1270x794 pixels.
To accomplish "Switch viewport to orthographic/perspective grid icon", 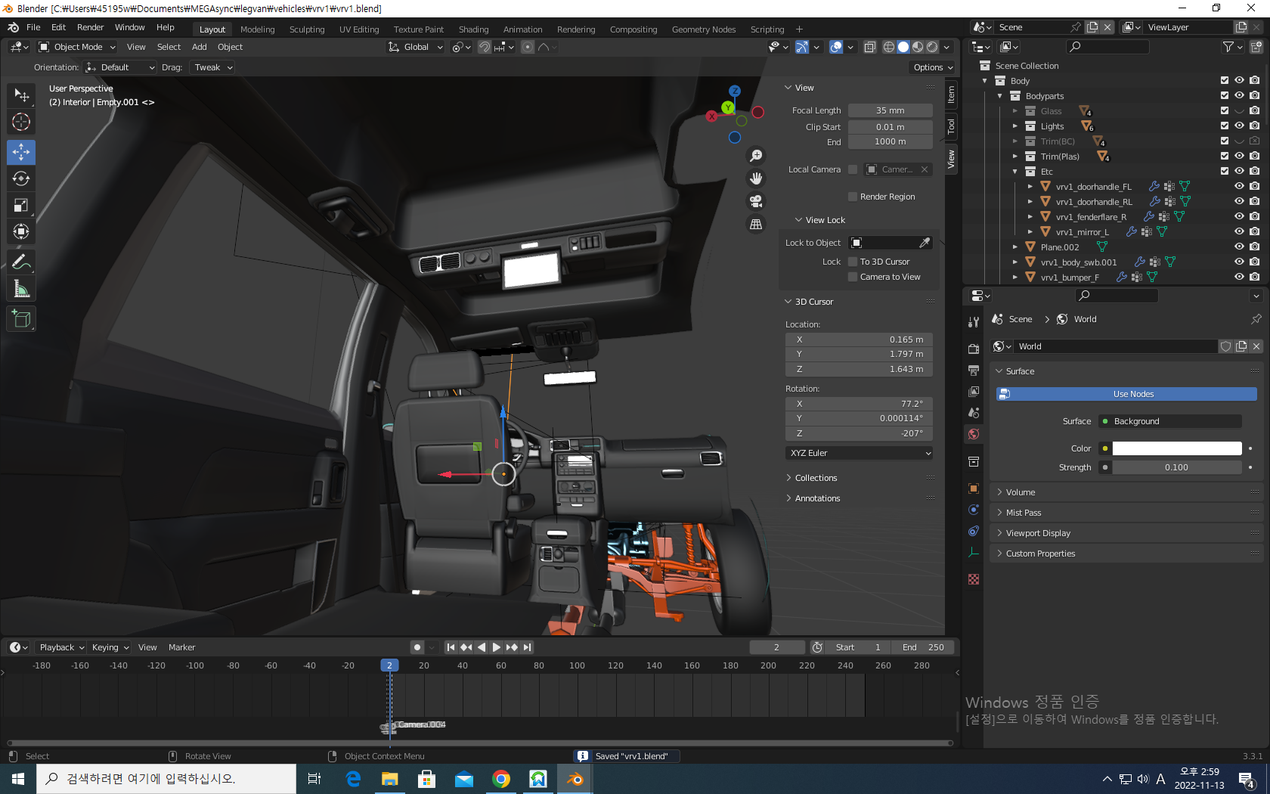I will tap(755, 224).
